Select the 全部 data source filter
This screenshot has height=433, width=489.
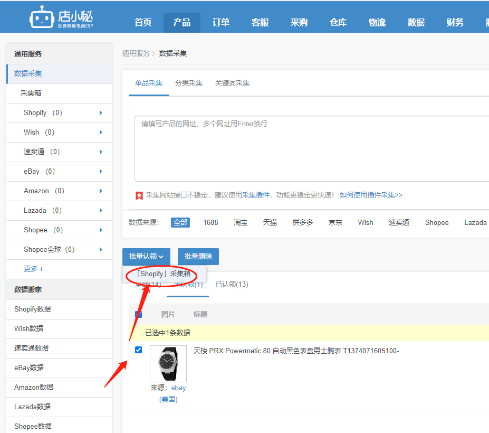click(180, 223)
